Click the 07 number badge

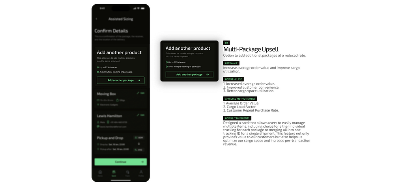tap(226, 43)
